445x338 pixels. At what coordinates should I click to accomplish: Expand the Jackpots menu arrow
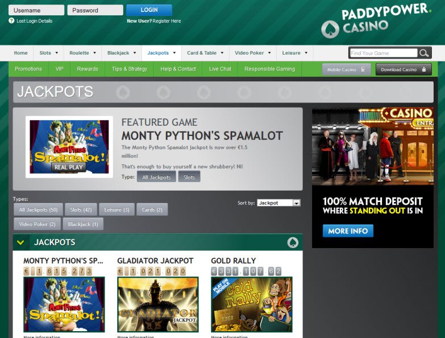174,53
